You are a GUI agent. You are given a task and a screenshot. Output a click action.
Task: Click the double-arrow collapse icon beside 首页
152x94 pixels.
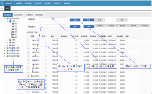click(2, 8)
